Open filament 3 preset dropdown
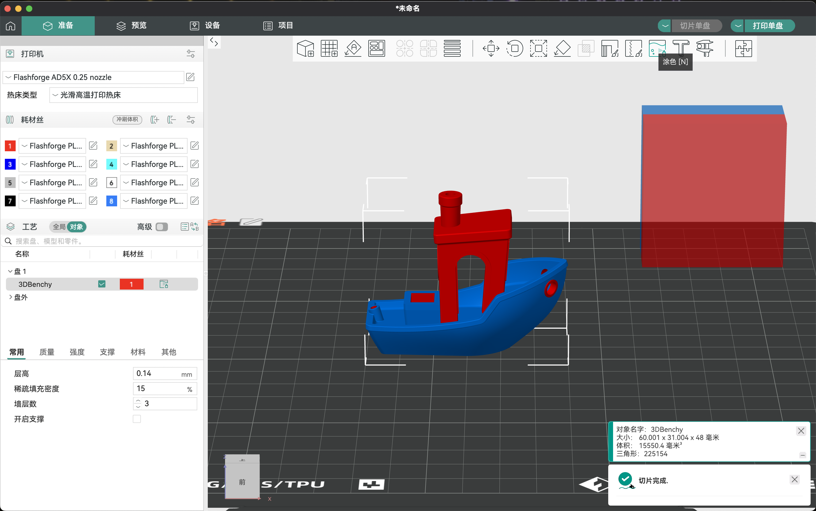 point(52,164)
